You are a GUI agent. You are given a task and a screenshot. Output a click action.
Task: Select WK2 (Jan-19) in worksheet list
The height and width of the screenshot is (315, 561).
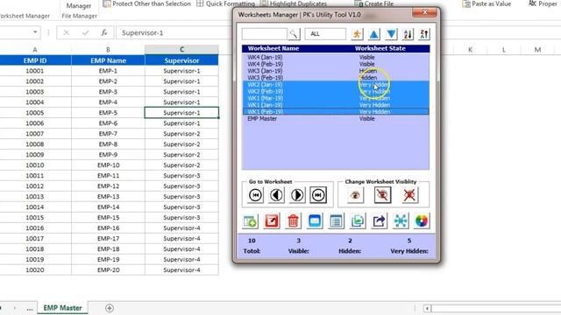pyautogui.click(x=335, y=85)
